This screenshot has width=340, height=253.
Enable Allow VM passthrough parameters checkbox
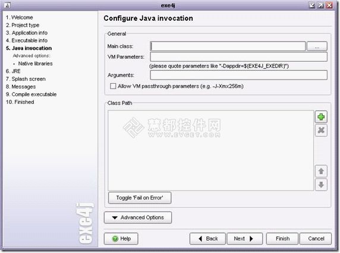(113, 86)
